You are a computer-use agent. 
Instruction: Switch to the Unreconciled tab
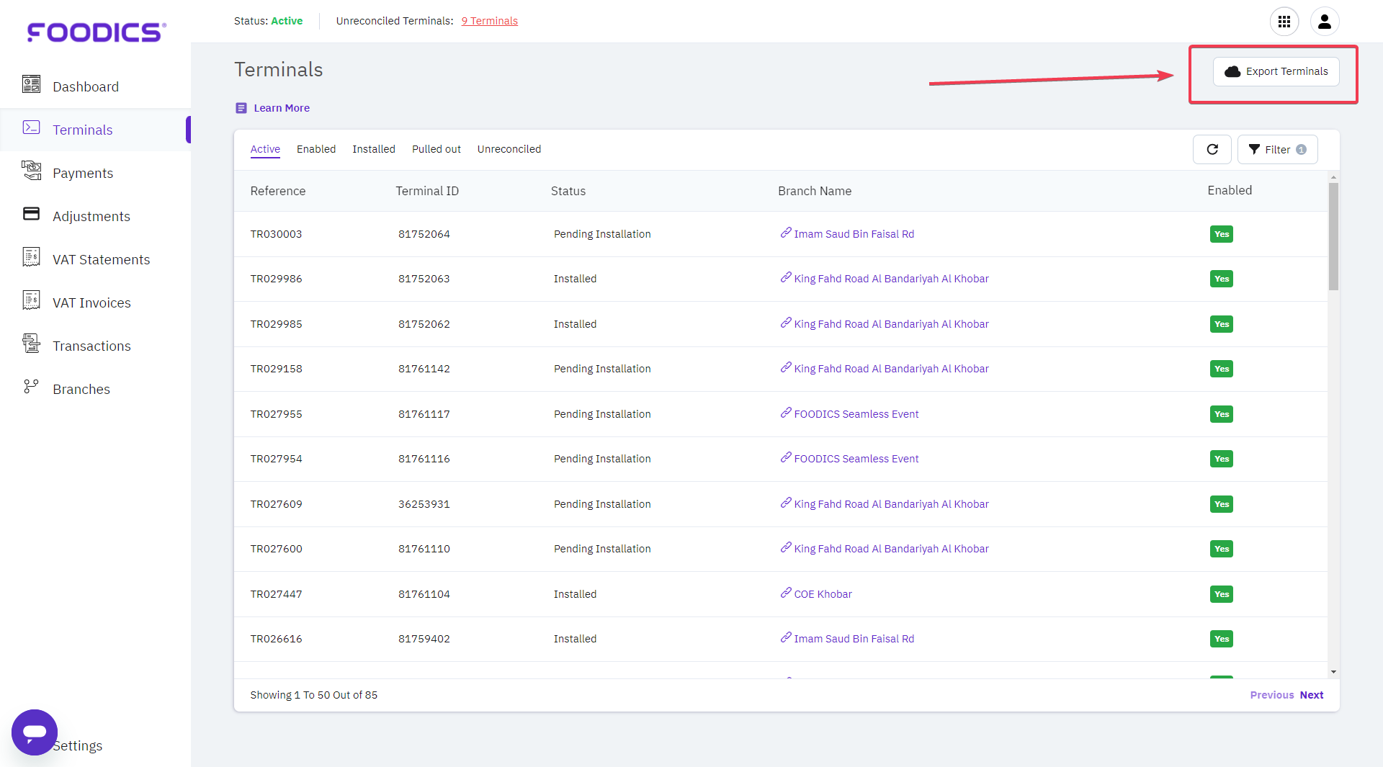tap(509, 149)
